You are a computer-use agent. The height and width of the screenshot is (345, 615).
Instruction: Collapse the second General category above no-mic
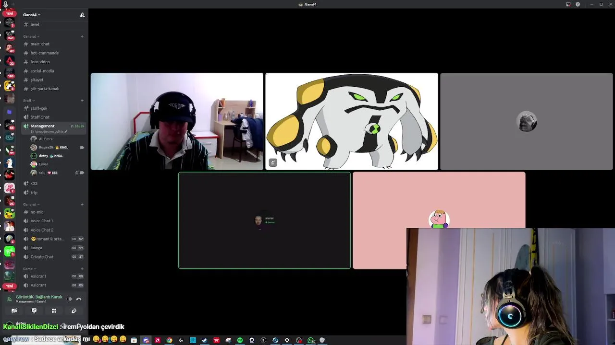pos(31,205)
